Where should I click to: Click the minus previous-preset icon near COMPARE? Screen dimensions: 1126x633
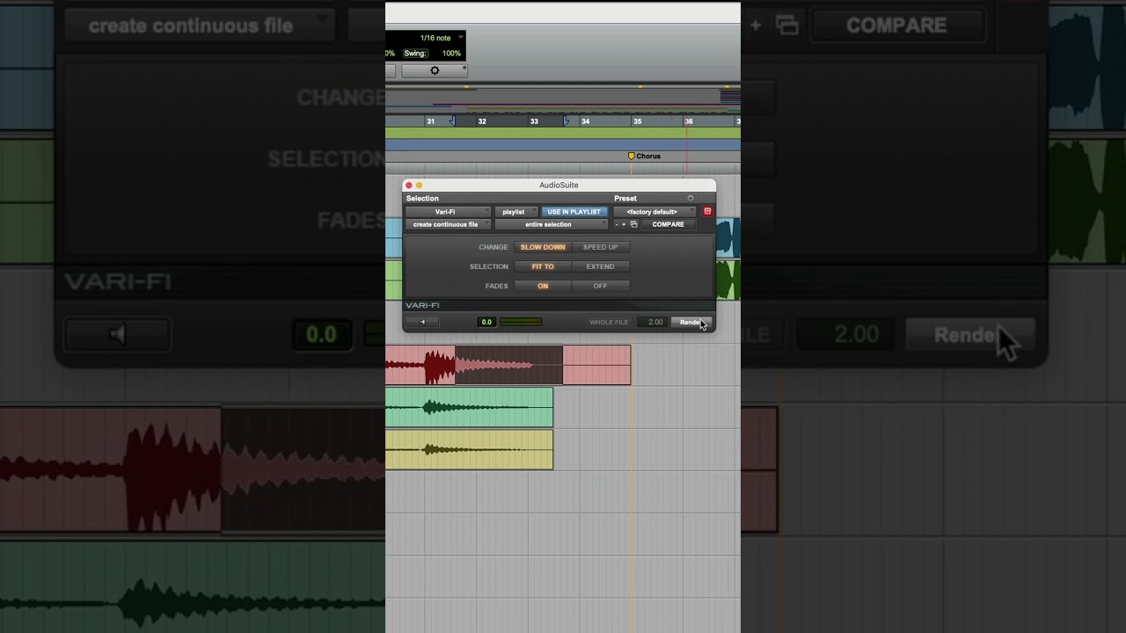[617, 224]
